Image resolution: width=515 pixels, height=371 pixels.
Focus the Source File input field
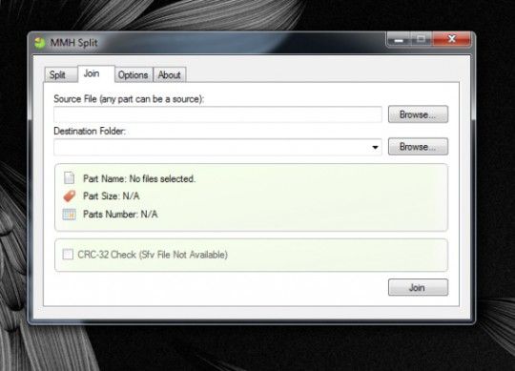pyautogui.click(x=217, y=114)
